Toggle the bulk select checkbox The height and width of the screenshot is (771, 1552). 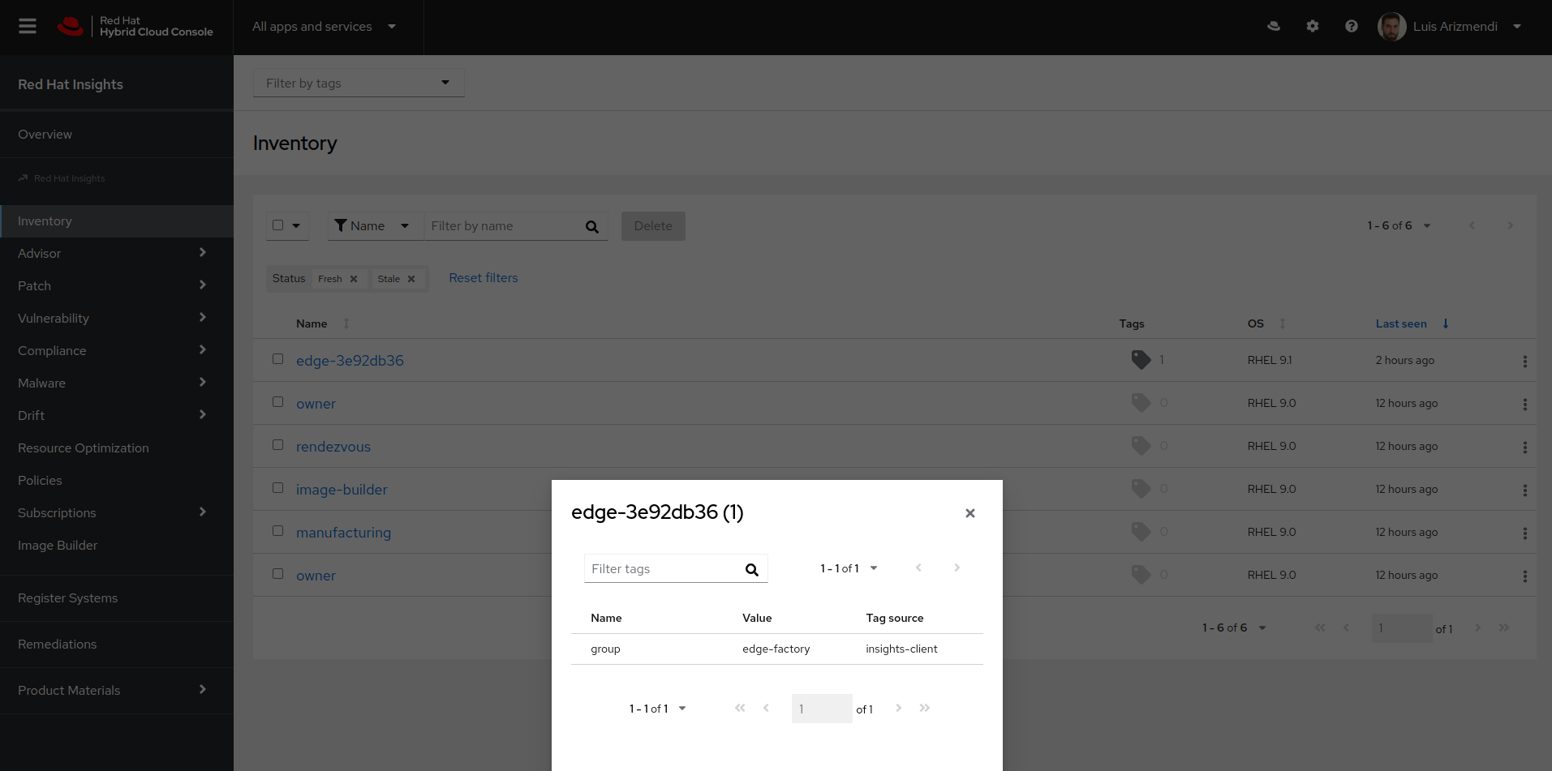pyautogui.click(x=278, y=225)
